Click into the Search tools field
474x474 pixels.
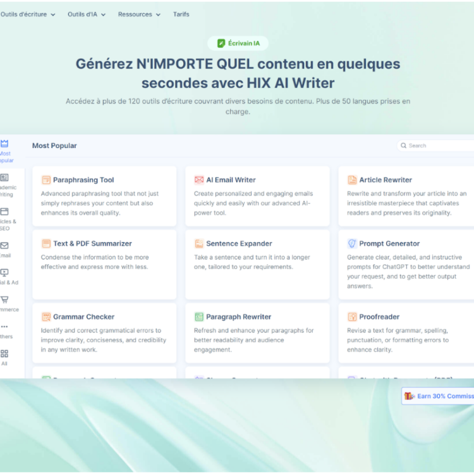pyautogui.click(x=435, y=146)
